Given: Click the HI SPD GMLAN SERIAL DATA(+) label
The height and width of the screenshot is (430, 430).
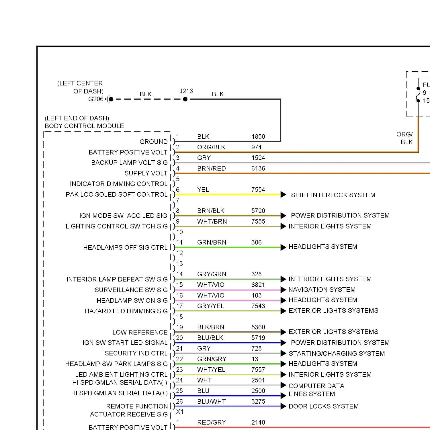Looking at the screenshot, I should 119,393.
